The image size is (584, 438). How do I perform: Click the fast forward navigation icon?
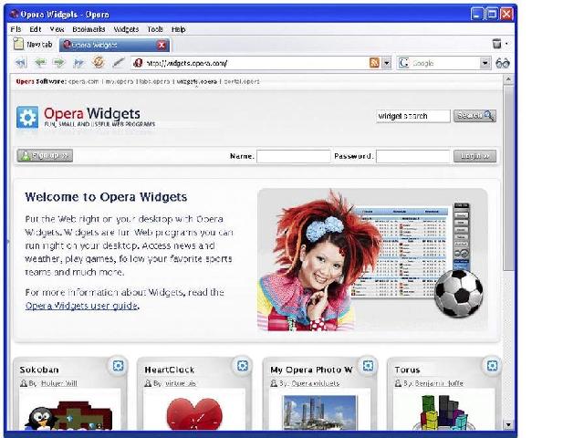click(78, 63)
